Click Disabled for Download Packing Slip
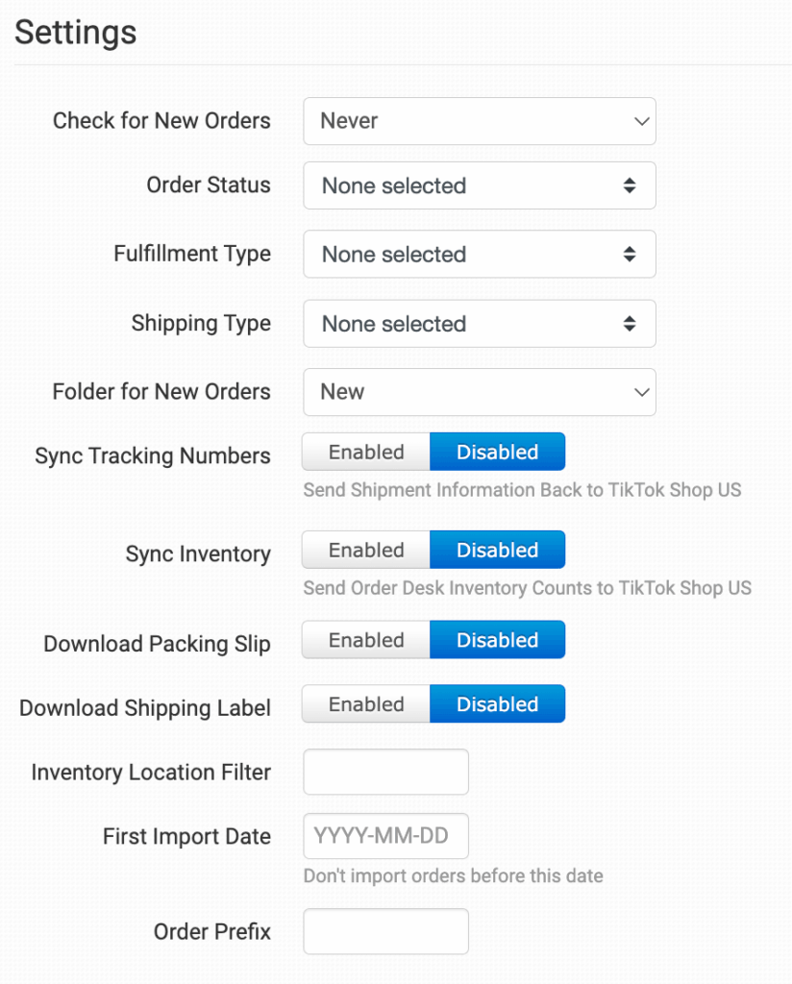Viewport: 792px width, 984px height. pyautogui.click(x=497, y=640)
